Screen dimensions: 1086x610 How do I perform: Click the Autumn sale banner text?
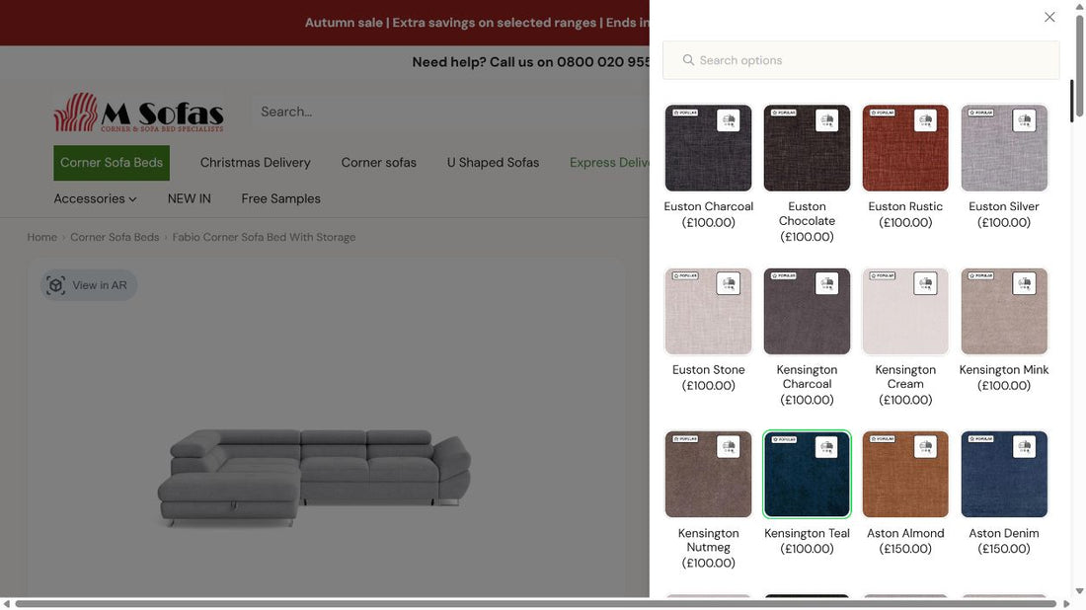point(477,22)
